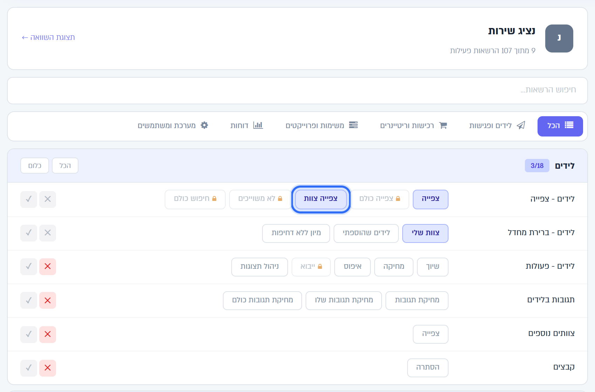
Task: Click the כלום button in the לידים header
Action: click(x=35, y=166)
